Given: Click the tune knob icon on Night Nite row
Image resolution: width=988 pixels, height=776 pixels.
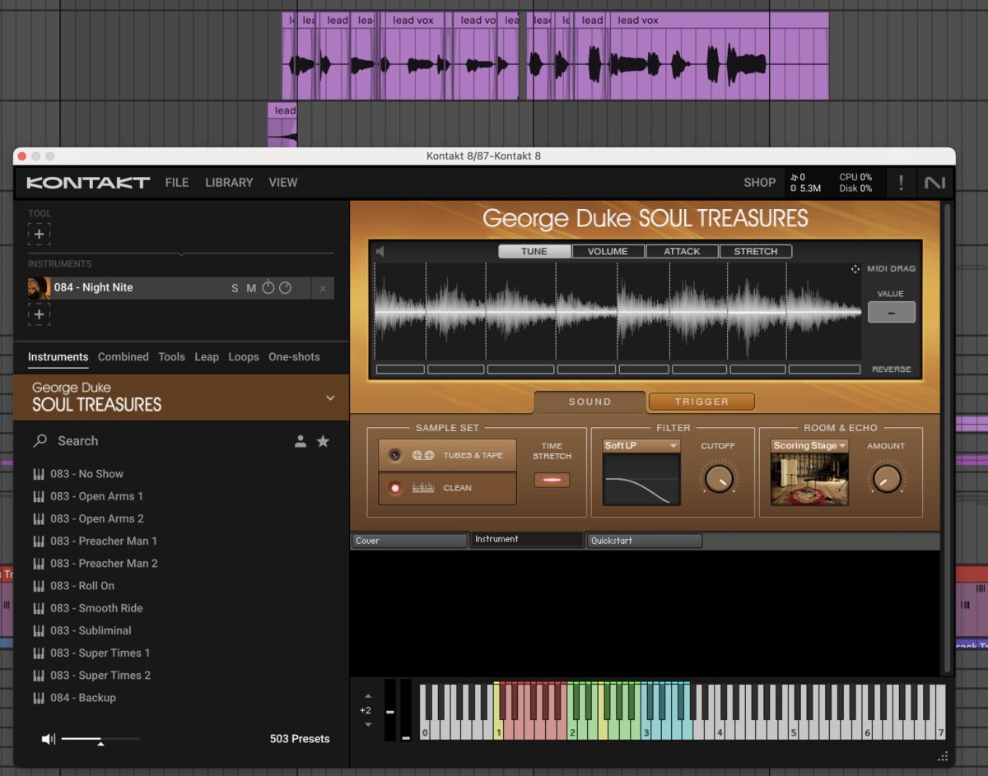Looking at the screenshot, I should point(268,287).
